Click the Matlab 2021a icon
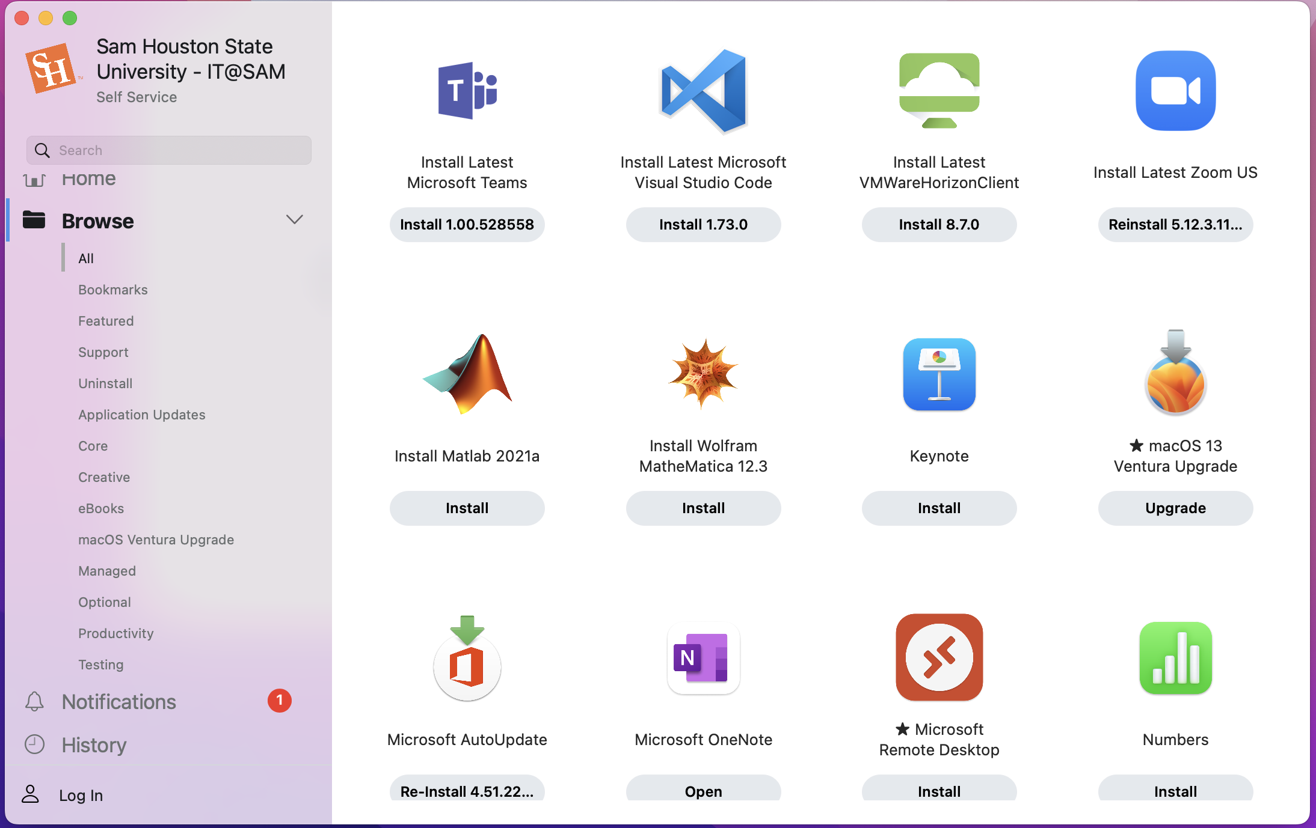The height and width of the screenshot is (828, 1316). (467, 374)
